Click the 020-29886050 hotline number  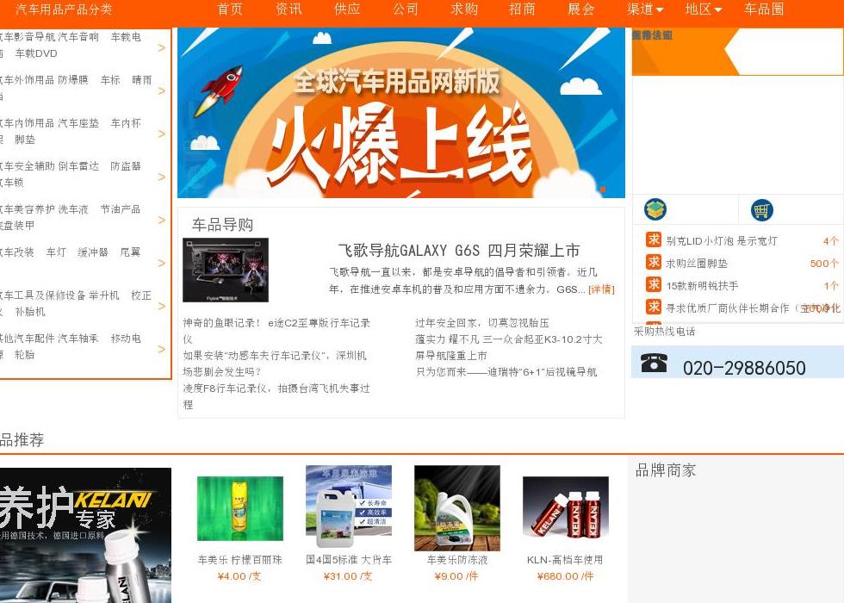pyautogui.click(x=744, y=369)
